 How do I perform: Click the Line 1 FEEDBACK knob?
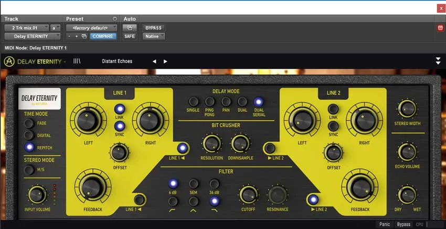(92, 187)
